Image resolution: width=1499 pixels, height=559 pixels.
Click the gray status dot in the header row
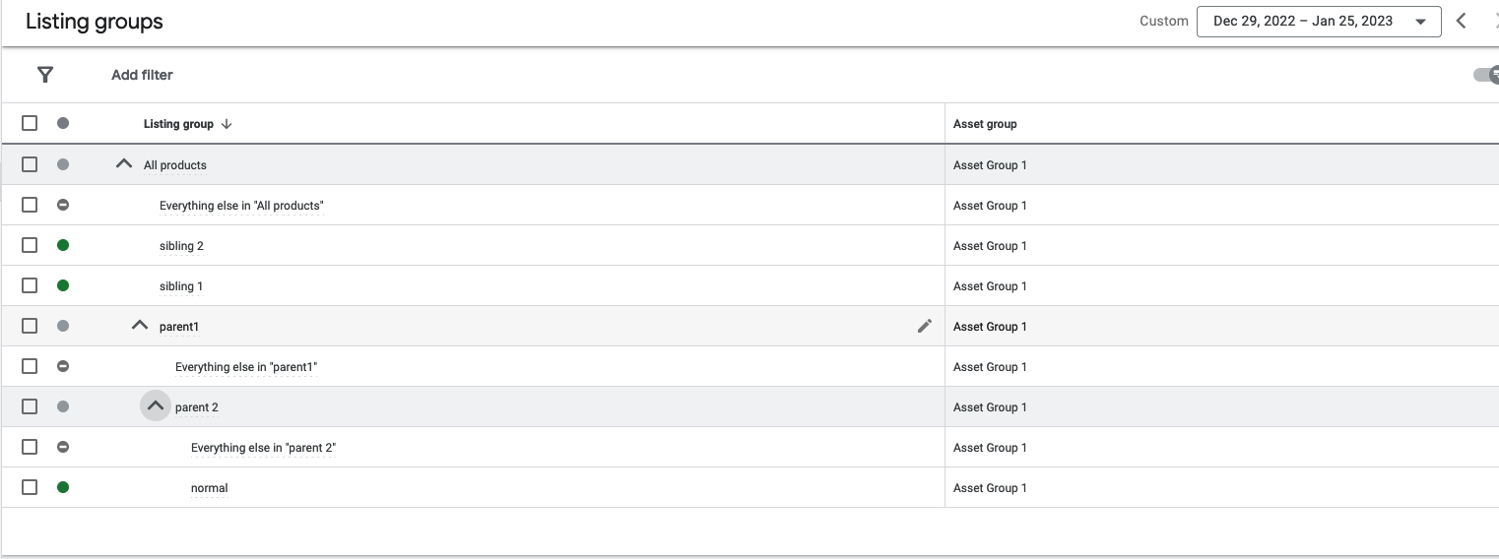pyautogui.click(x=63, y=123)
